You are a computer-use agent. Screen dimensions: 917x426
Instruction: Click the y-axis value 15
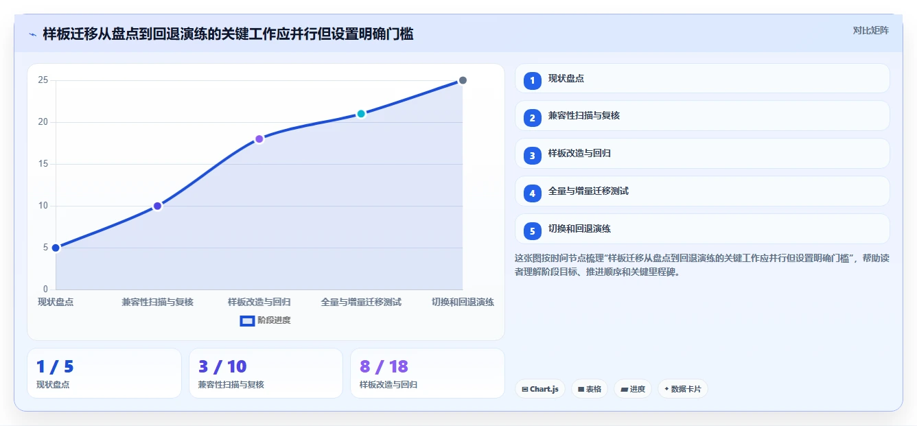point(43,164)
